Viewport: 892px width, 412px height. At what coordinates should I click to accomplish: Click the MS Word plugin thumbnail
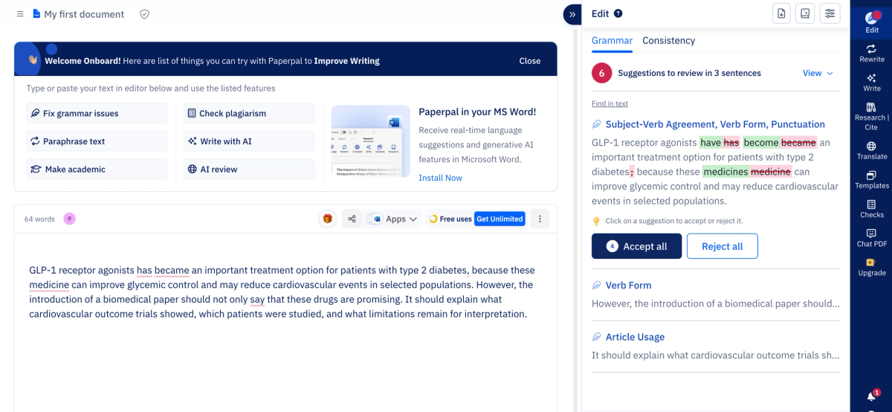370,141
